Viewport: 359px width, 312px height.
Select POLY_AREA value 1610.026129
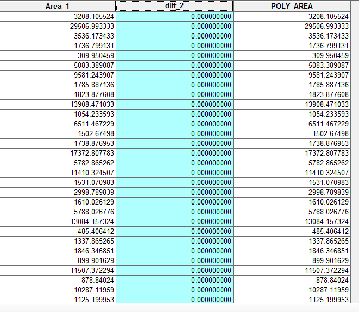click(329, 202)
